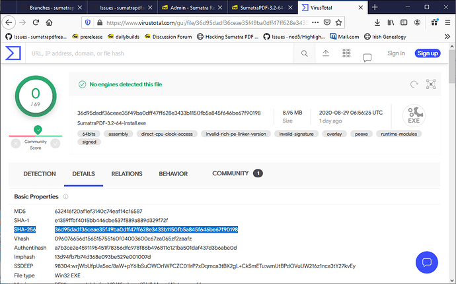This screenshot has width=456, height=284.
Task: Open the similar files graph icon
Action: pyautogui.click(x=431, y=84)
